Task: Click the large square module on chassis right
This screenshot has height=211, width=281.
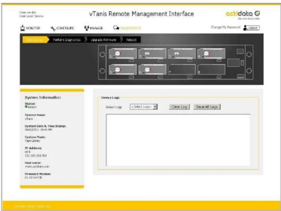Action: tap(233, 63)
